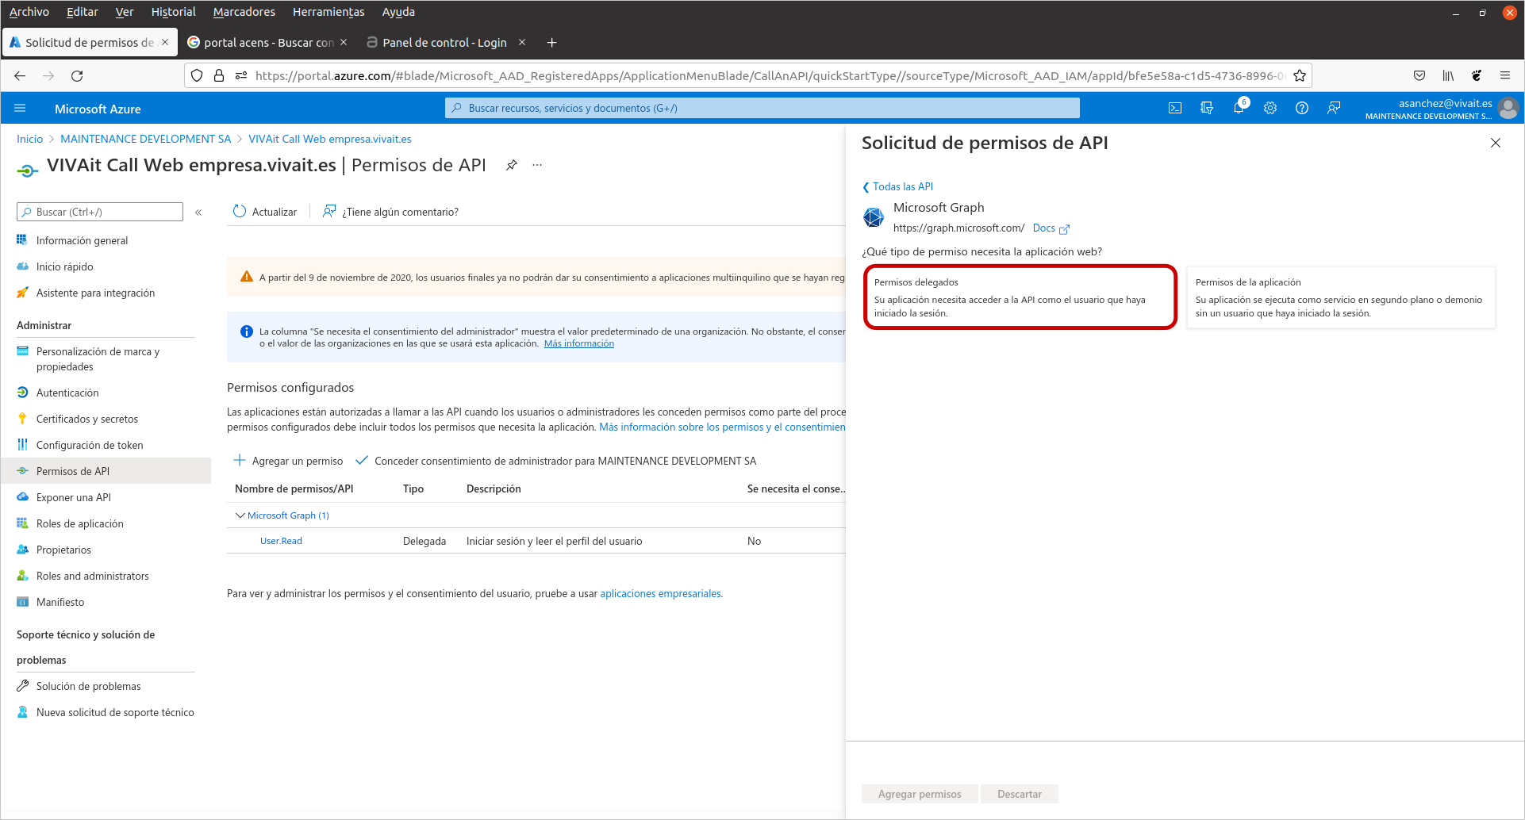Open the ellipsis menu next to the blade title
Screen dimensions: 1525x820
point(537,165)
